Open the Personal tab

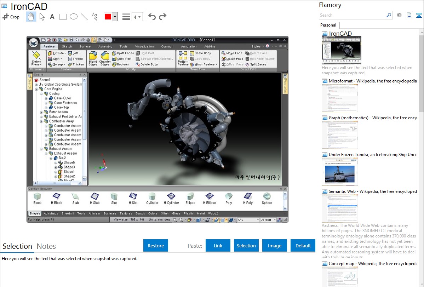(328, 25)
